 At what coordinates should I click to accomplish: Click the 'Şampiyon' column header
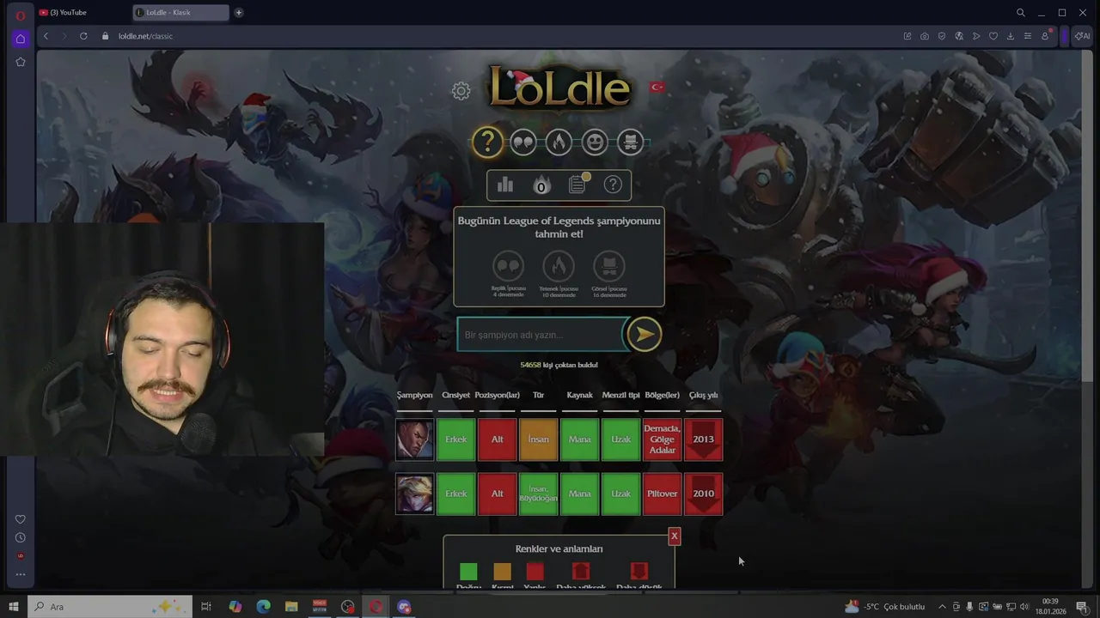[x=414, y=395]
